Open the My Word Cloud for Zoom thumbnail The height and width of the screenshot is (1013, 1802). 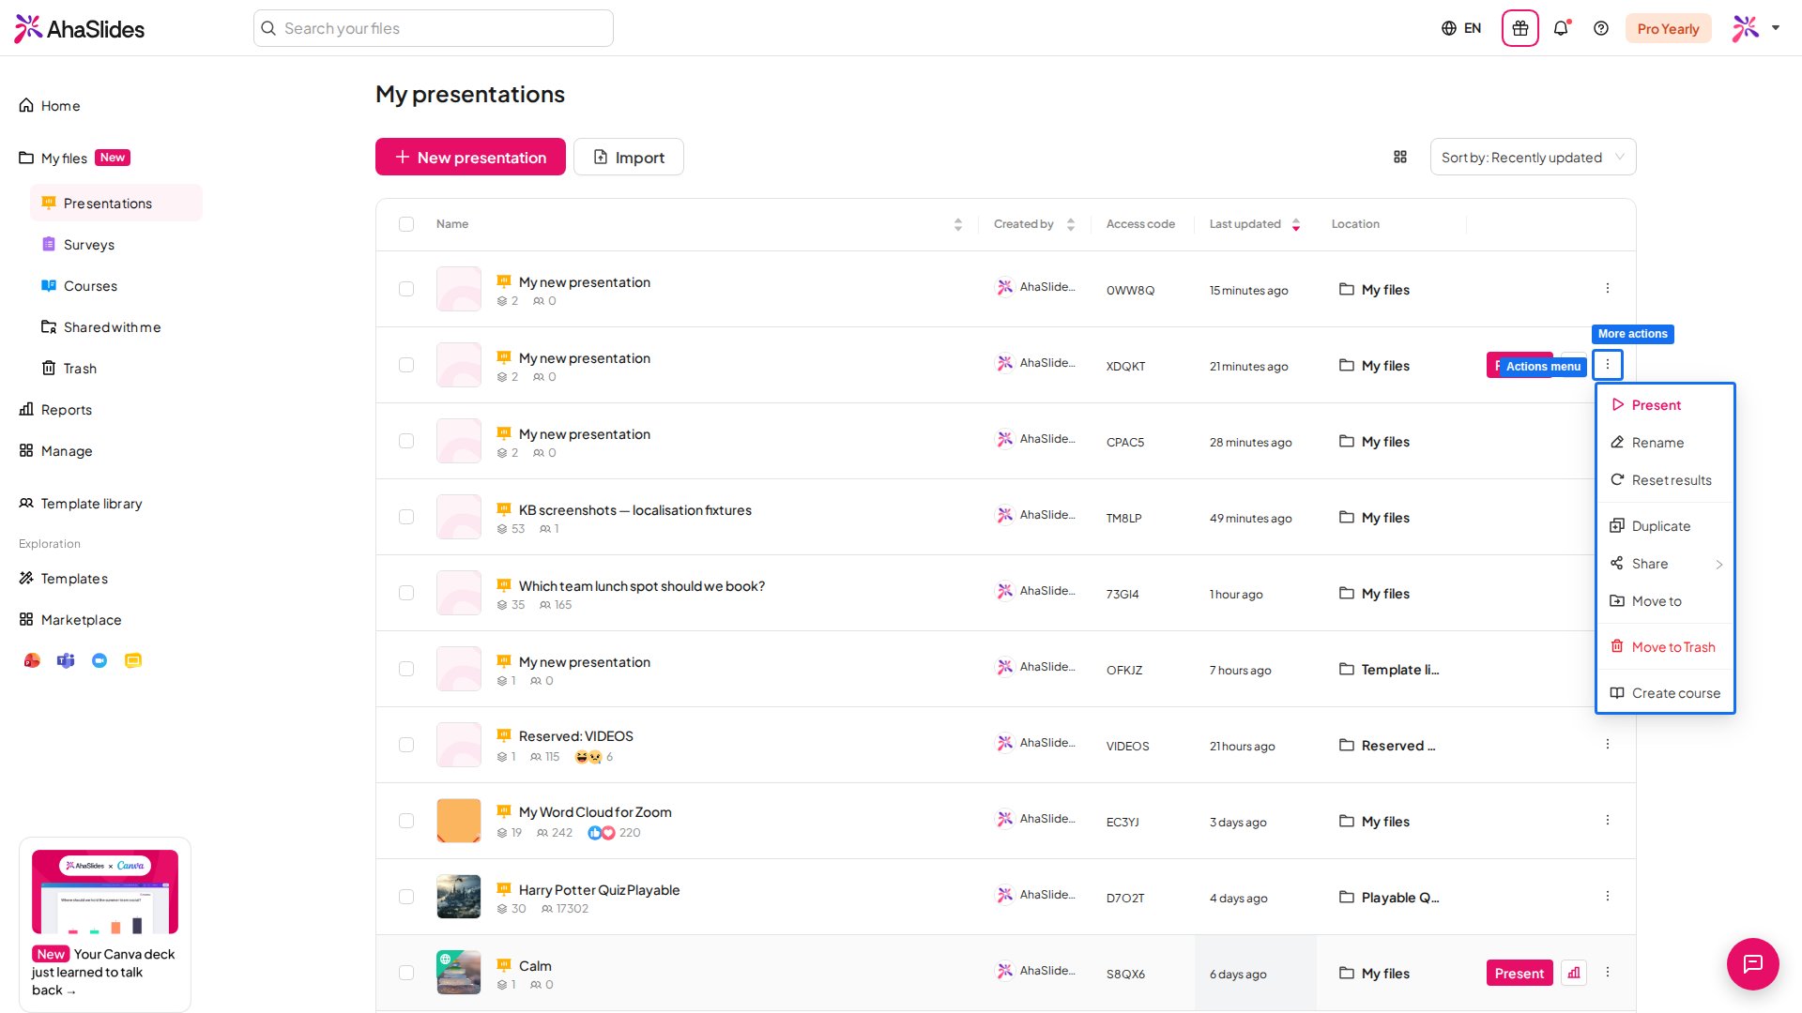click(x=459, y=821)
